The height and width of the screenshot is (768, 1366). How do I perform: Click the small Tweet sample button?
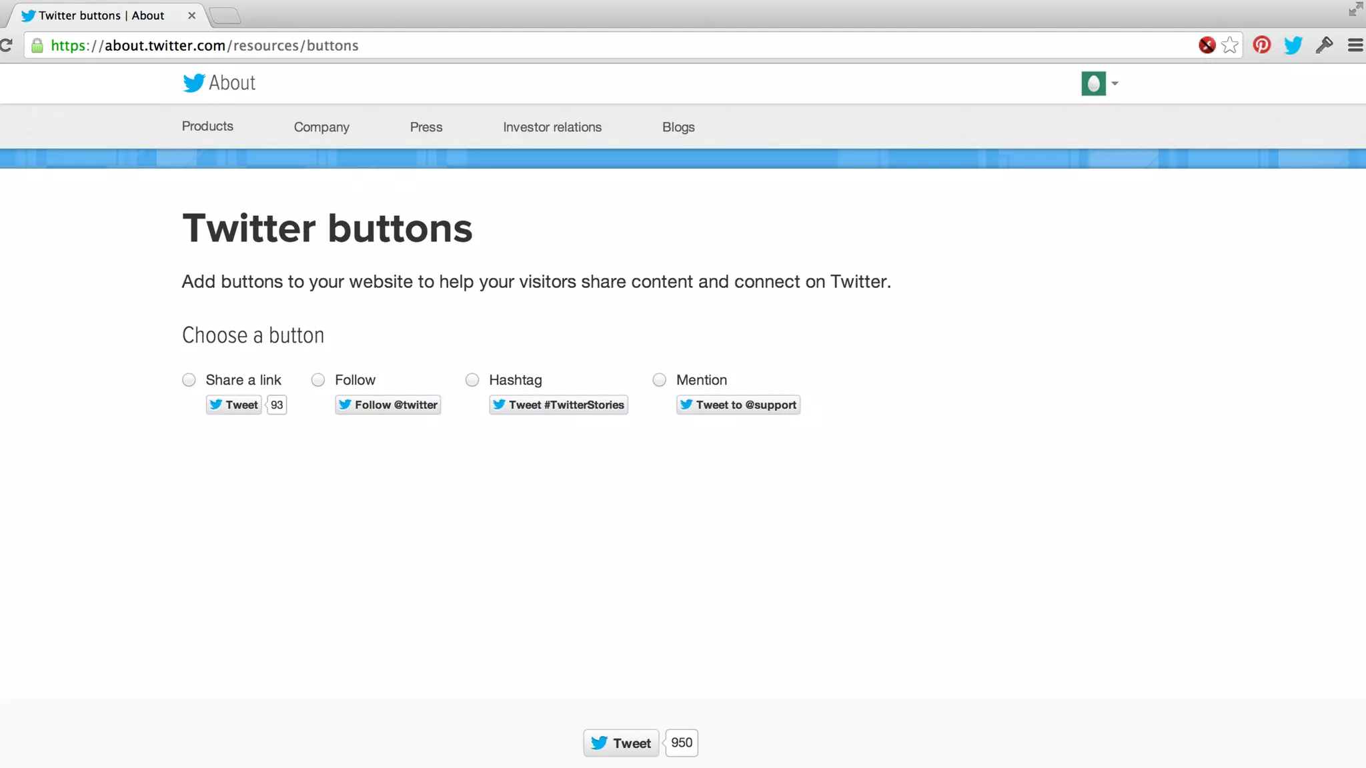click(x=233, y=405)
